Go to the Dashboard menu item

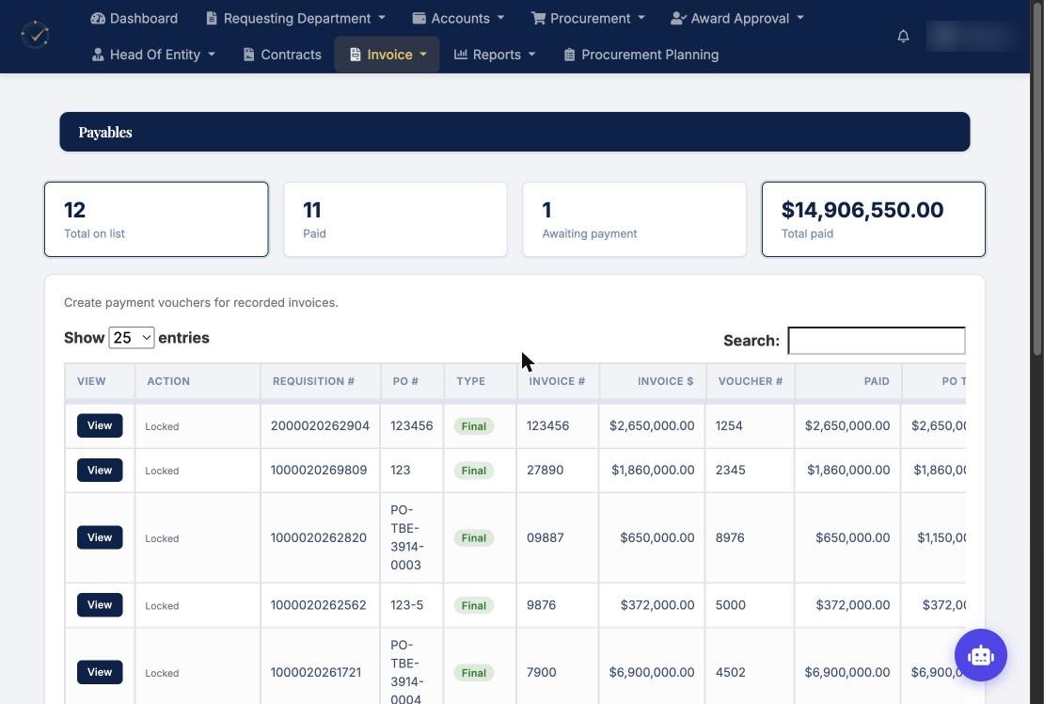point(134,18)
